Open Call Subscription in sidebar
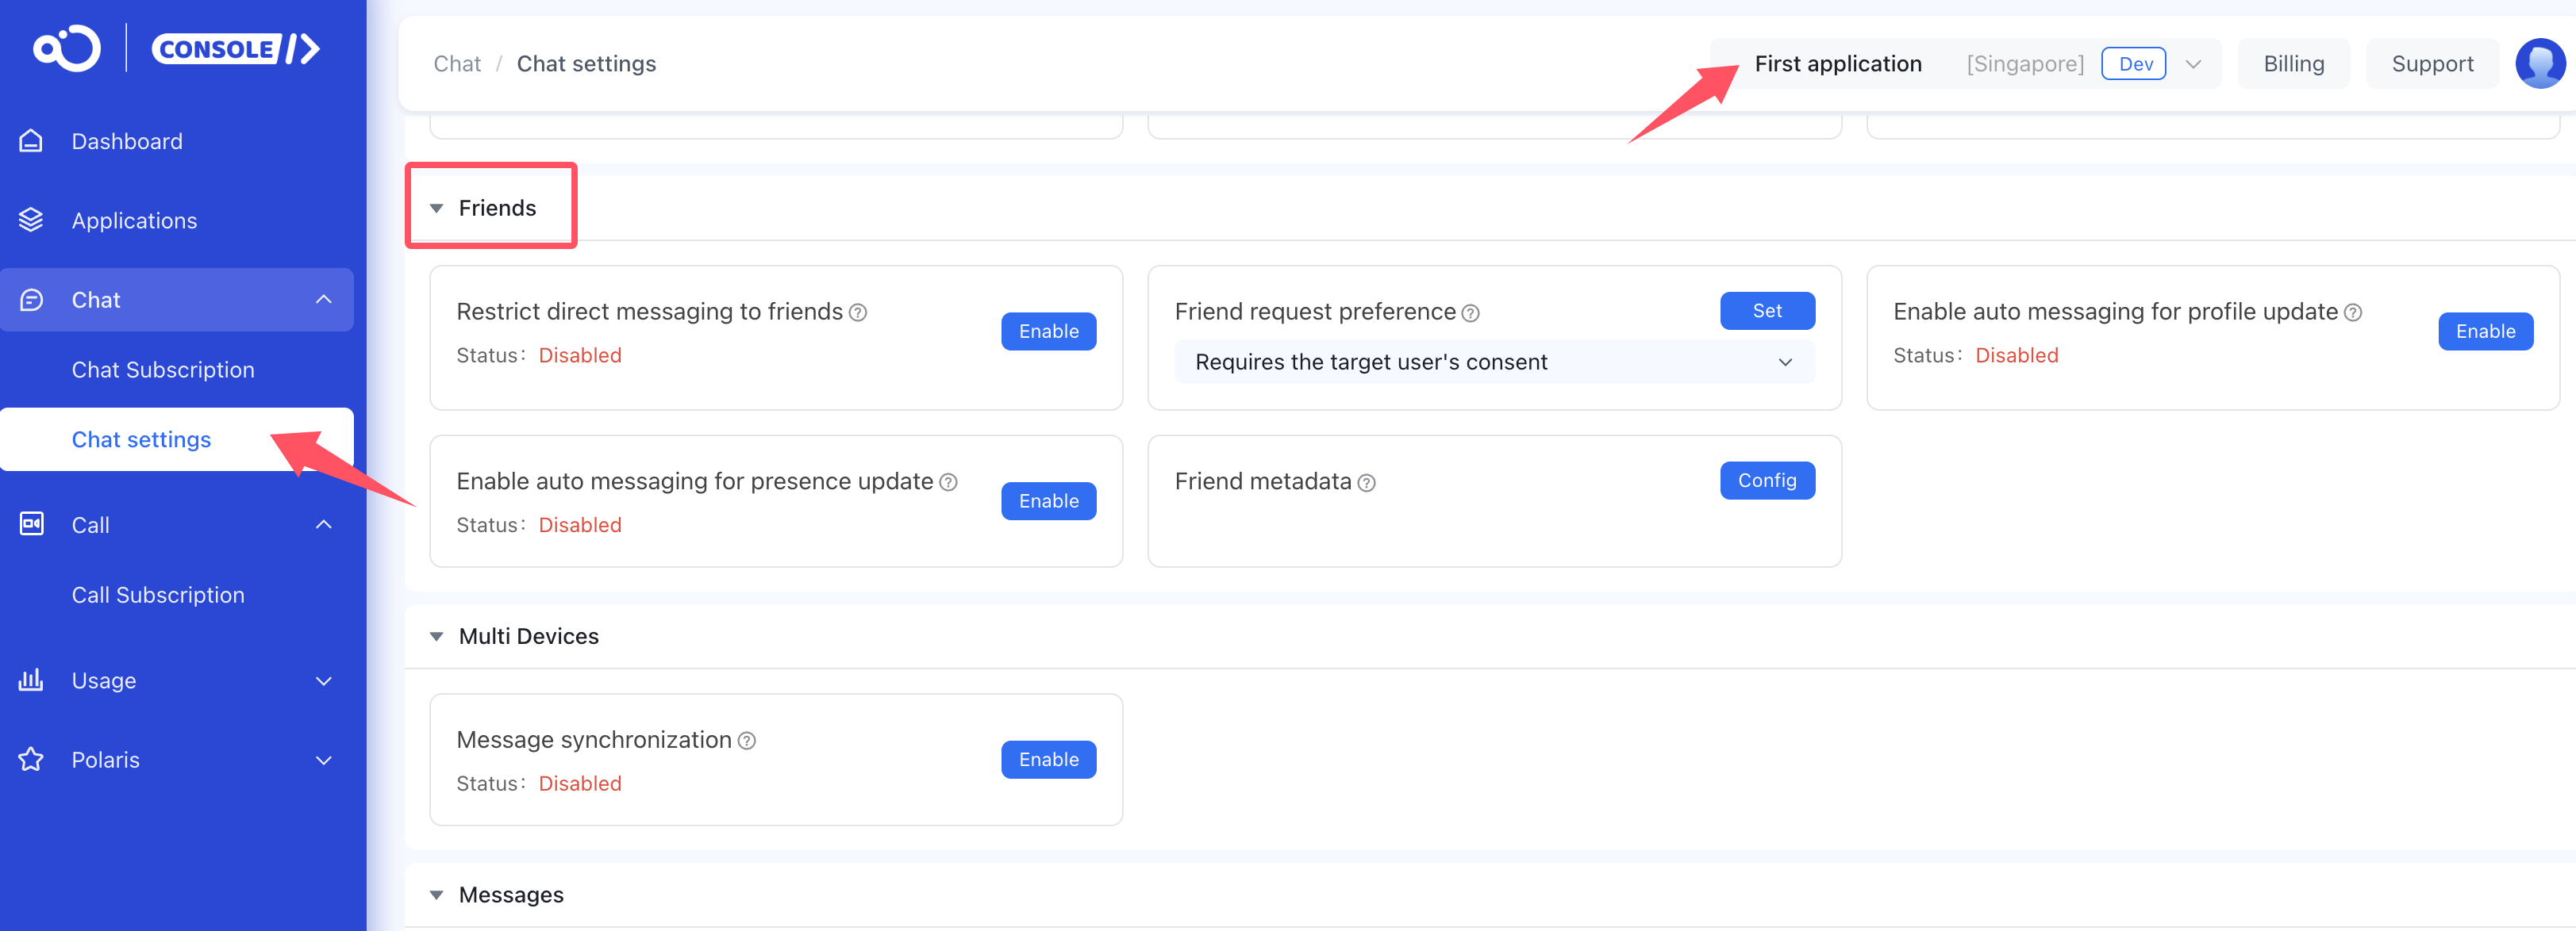The height and width of the screenshot is (931, 2576). pyautogui.click(x=158, y=594)
